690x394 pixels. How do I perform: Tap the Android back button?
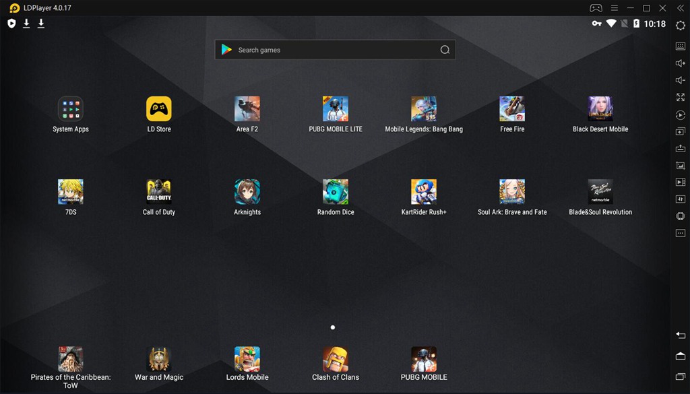point(681,335)
